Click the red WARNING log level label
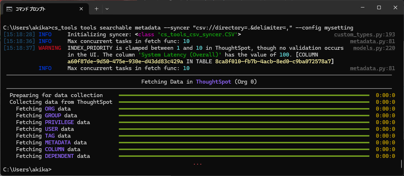The image size is (404, 176). pyautogui.click(x=50, y=48)
